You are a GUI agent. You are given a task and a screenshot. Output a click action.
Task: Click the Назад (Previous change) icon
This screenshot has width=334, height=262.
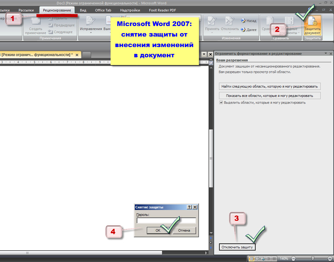pyautogui.click(x=243, y=21)
